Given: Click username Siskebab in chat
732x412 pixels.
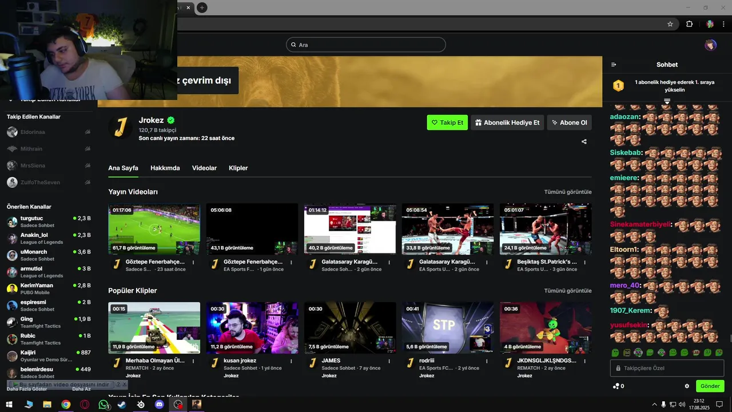Looking at the screenshot, I should tap(625, 153).
